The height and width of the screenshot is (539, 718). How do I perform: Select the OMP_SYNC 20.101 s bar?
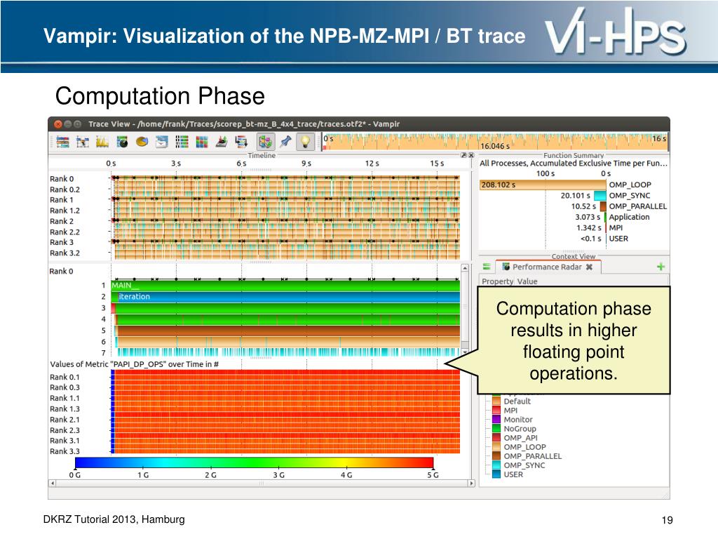[x=600, y=196]
